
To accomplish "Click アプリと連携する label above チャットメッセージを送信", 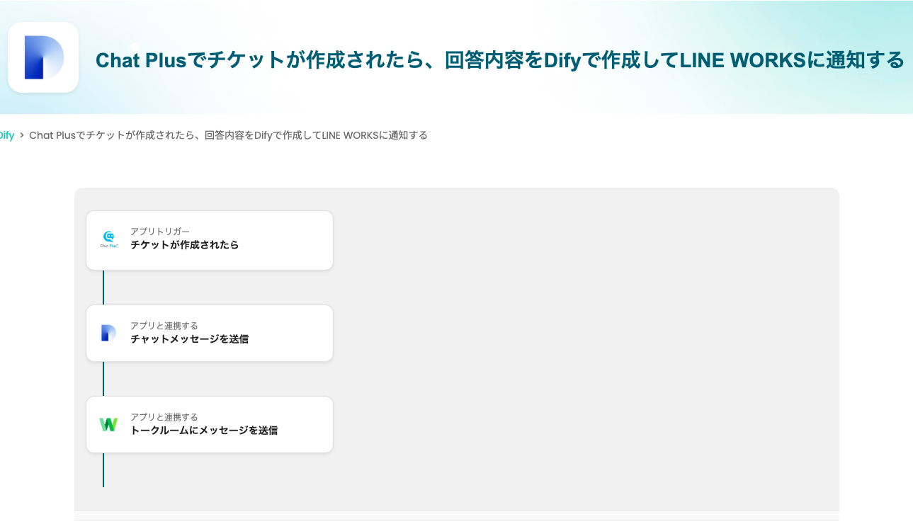I will click(x=164, y=326).
